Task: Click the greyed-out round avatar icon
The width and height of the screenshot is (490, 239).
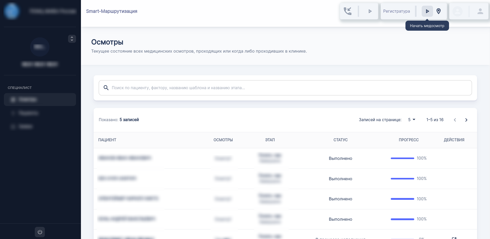Action: [x=458, y=11]
